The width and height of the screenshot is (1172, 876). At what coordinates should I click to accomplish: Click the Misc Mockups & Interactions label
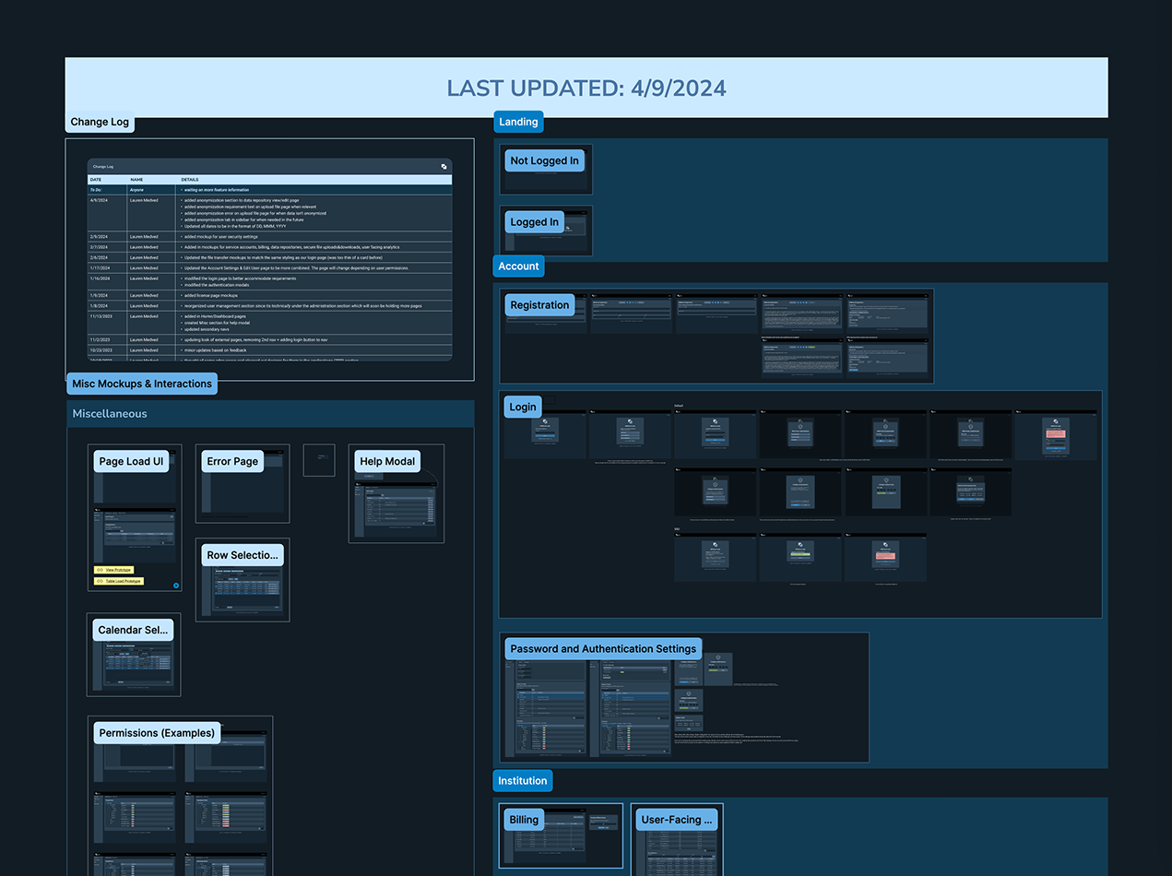(x=142, y=384)
